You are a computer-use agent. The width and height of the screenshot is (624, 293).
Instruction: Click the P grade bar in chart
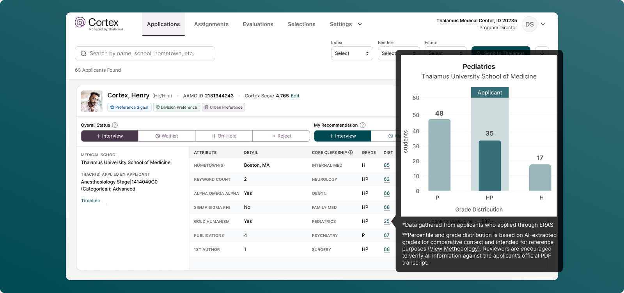[x=440, y=155]
